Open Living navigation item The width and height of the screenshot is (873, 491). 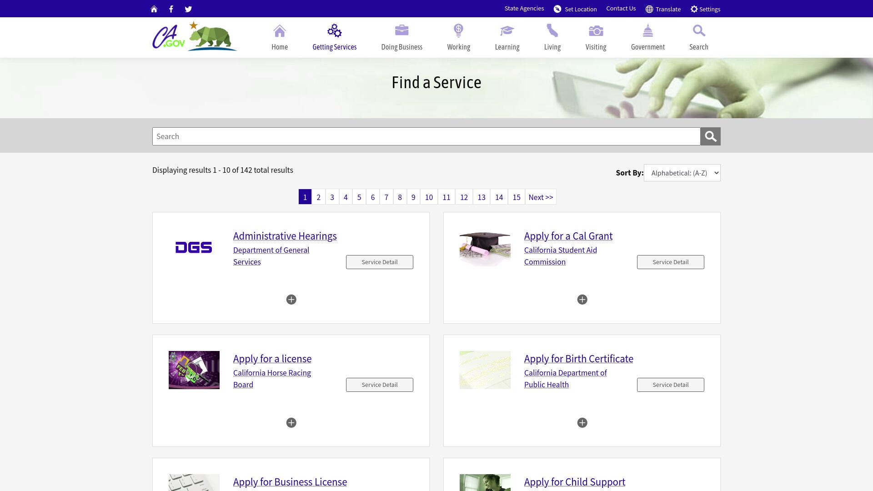(x=552, y=37)
